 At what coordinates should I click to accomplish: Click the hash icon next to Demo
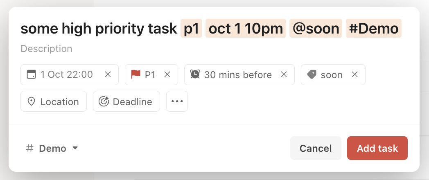point(29,148)
